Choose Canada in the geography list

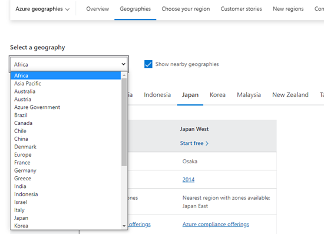click(65, 123)
